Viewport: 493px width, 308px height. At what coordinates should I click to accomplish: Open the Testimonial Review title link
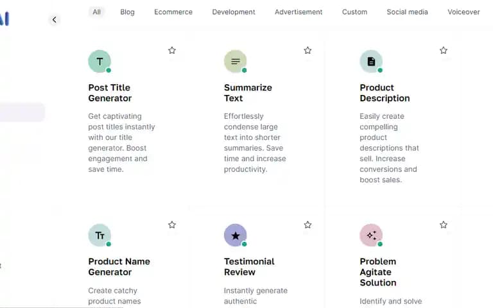[249, 267]
